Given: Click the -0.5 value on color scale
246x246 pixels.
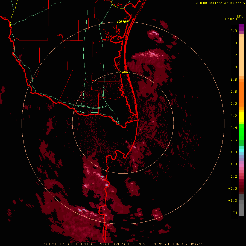Looking at the screenshot, I should point(233,189).
